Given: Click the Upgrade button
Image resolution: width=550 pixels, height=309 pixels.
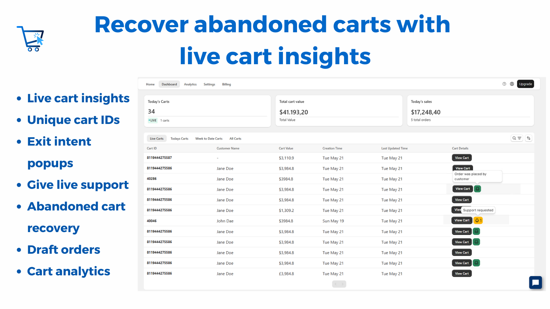Looking at the screenshot, I should click(525, 84).
